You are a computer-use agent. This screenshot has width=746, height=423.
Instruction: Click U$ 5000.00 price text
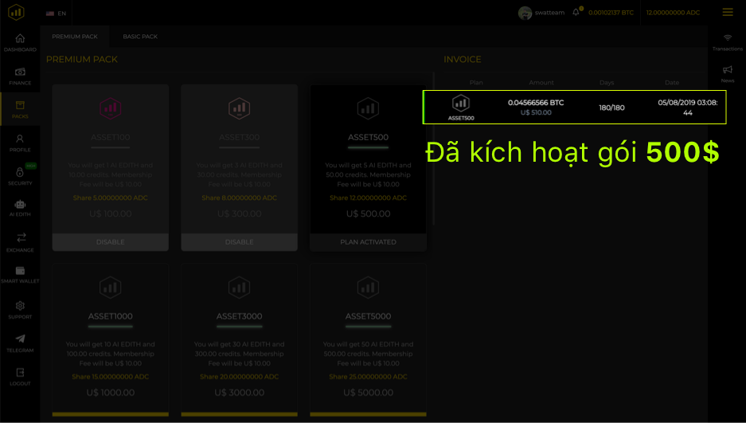(x=369, y=393)
